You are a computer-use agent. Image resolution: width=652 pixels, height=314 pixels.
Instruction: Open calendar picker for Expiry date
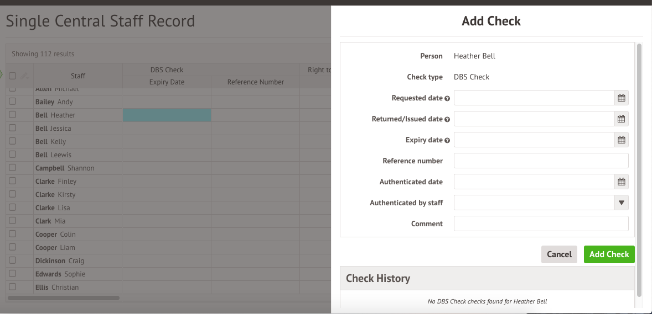pos(621,140)
